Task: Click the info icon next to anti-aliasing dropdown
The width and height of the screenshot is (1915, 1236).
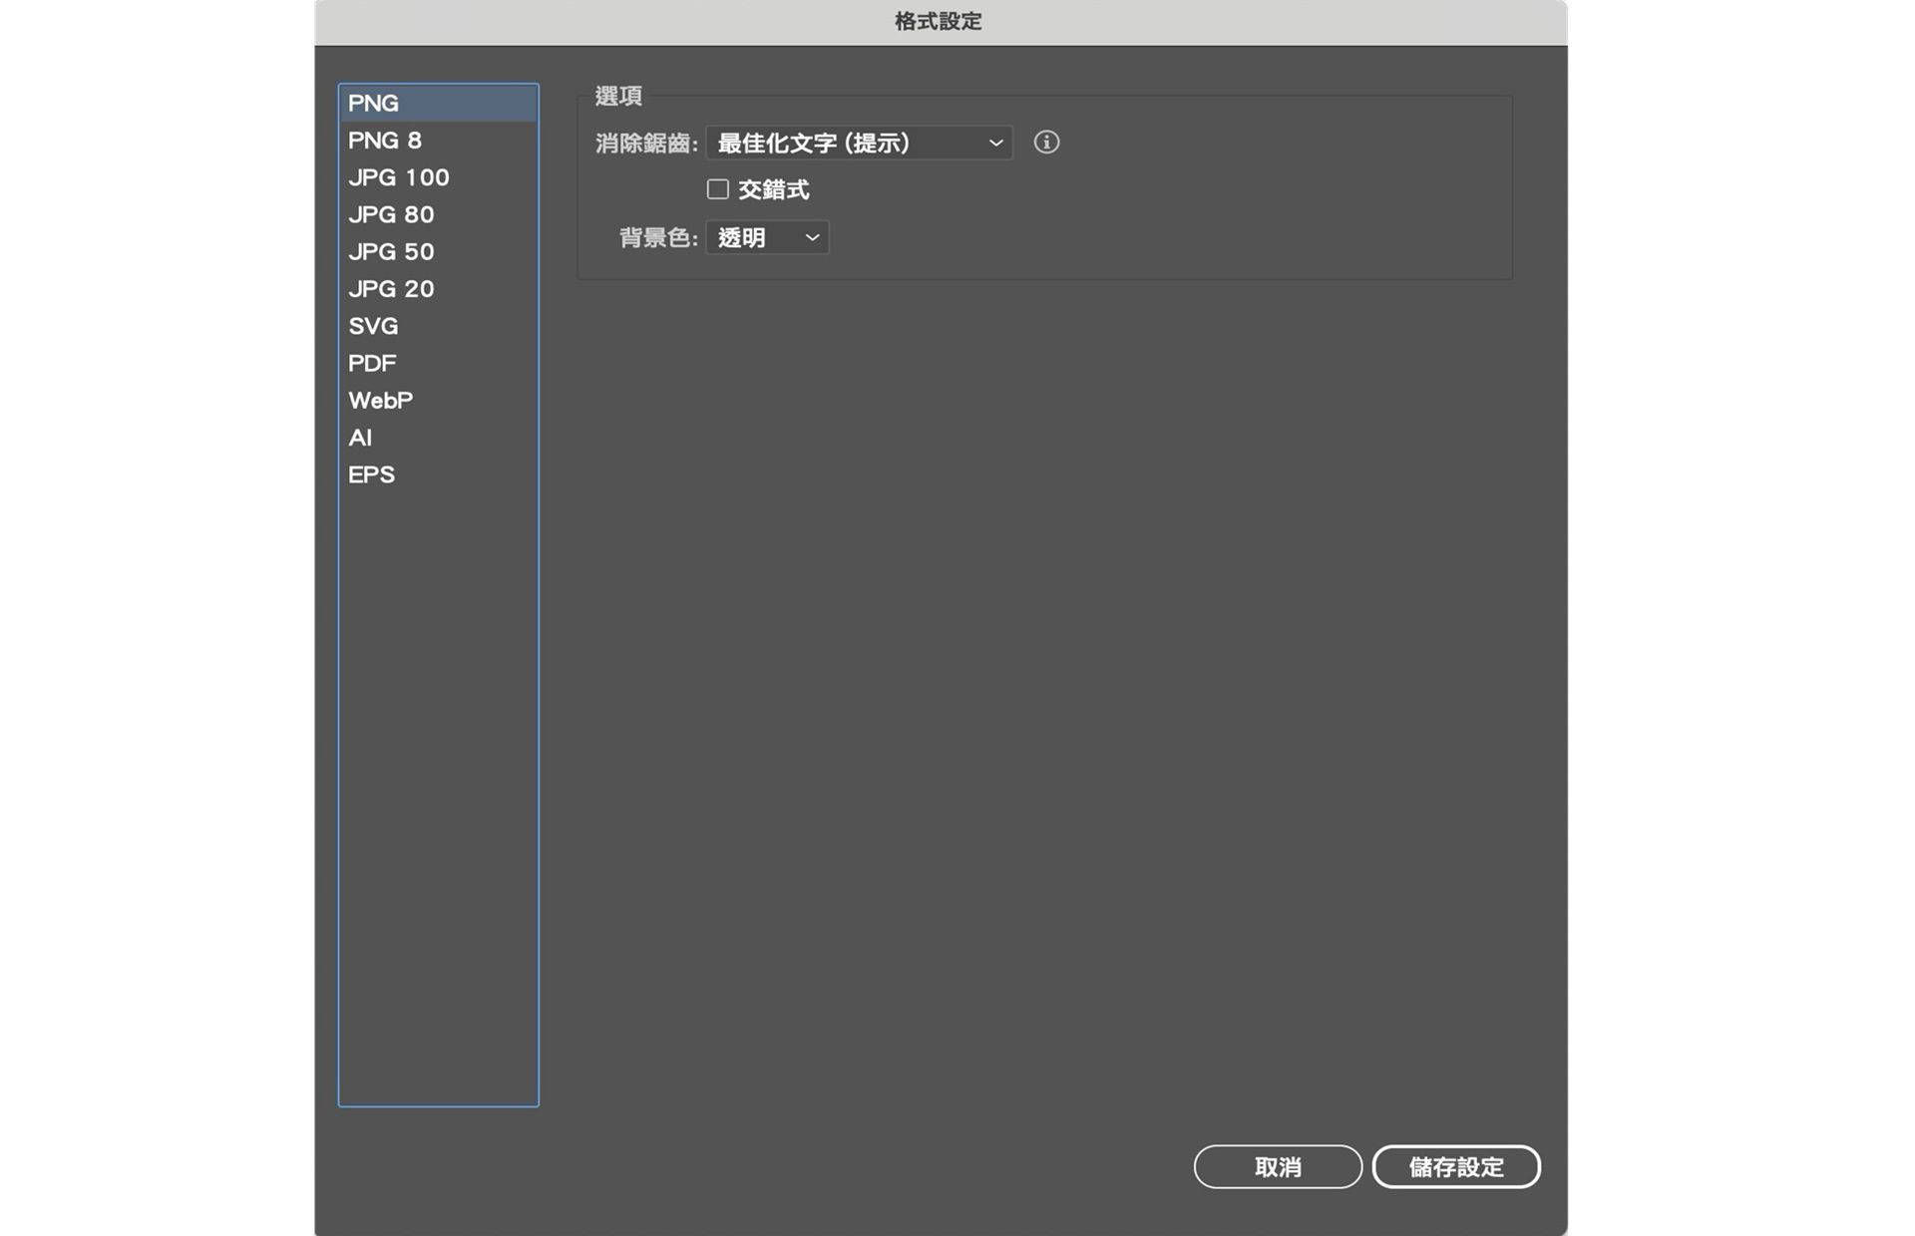Action: click(x=1046, y=143)
